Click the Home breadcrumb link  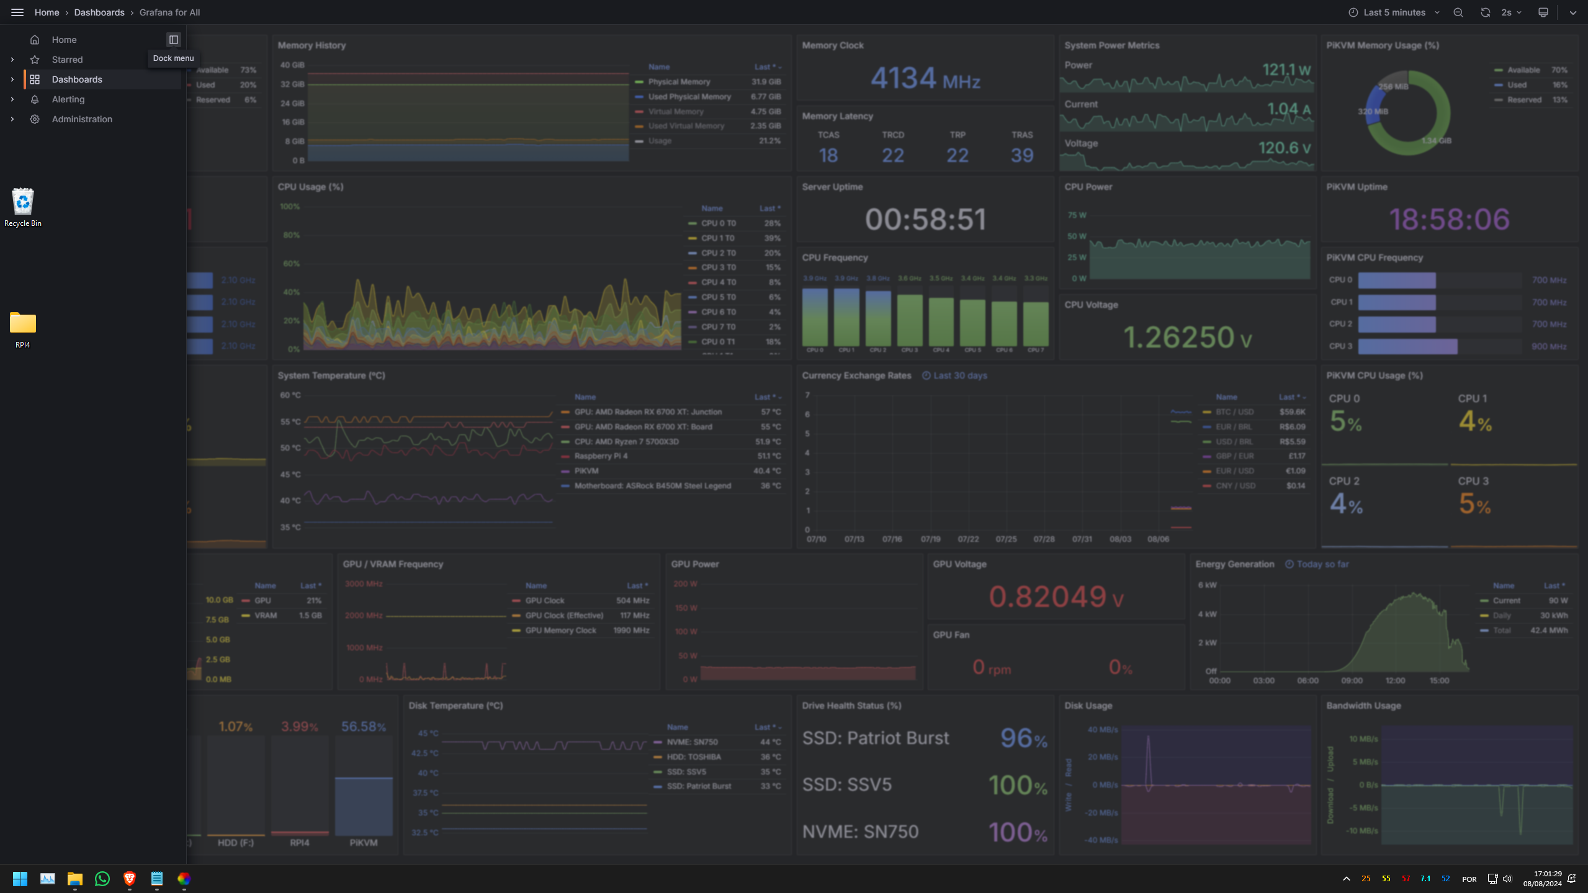coord(47,12)
